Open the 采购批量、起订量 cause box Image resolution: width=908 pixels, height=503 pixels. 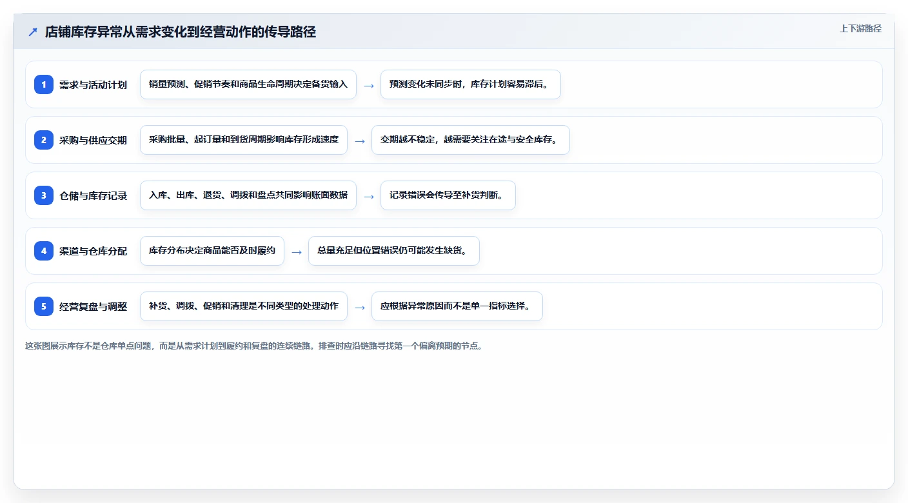pyautogui.click(x=244, y=140)
